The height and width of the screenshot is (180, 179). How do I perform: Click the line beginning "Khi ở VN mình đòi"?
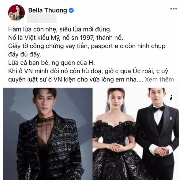click(x=88, y=71)
